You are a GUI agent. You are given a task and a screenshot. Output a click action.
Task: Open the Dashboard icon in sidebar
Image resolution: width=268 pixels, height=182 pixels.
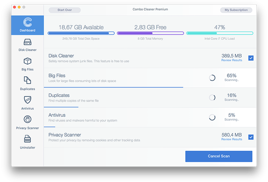(x=28, y=22)
